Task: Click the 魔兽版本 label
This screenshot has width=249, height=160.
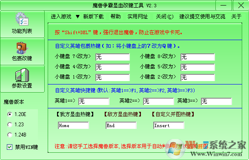Action: click(x=14, y=102)
